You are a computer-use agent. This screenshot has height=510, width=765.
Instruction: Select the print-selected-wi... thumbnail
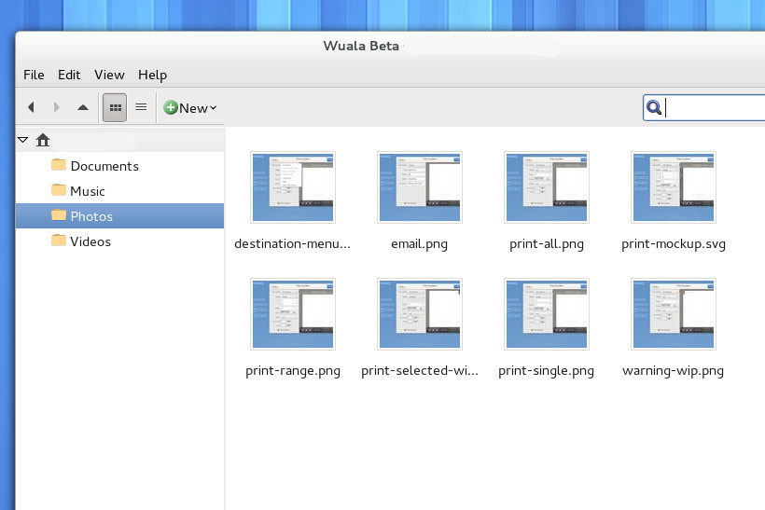pos(420,314)
